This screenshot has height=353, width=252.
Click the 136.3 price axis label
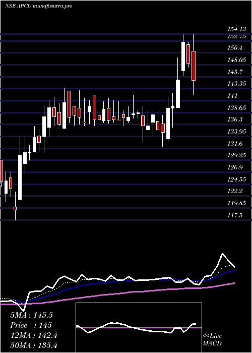pyautogui.click(x=235, y=120)
